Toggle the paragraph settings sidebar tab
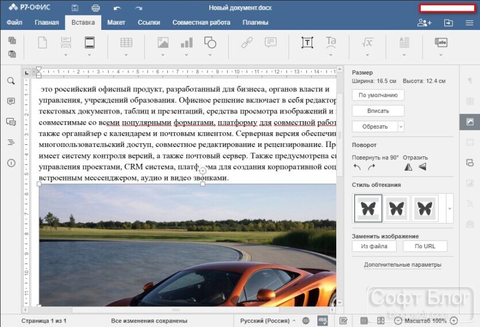The width and height of the screenshot is (480, 327). tap(470, 80)
